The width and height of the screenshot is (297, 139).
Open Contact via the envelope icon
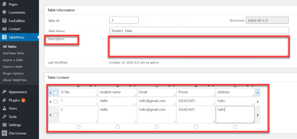[4, 29]
